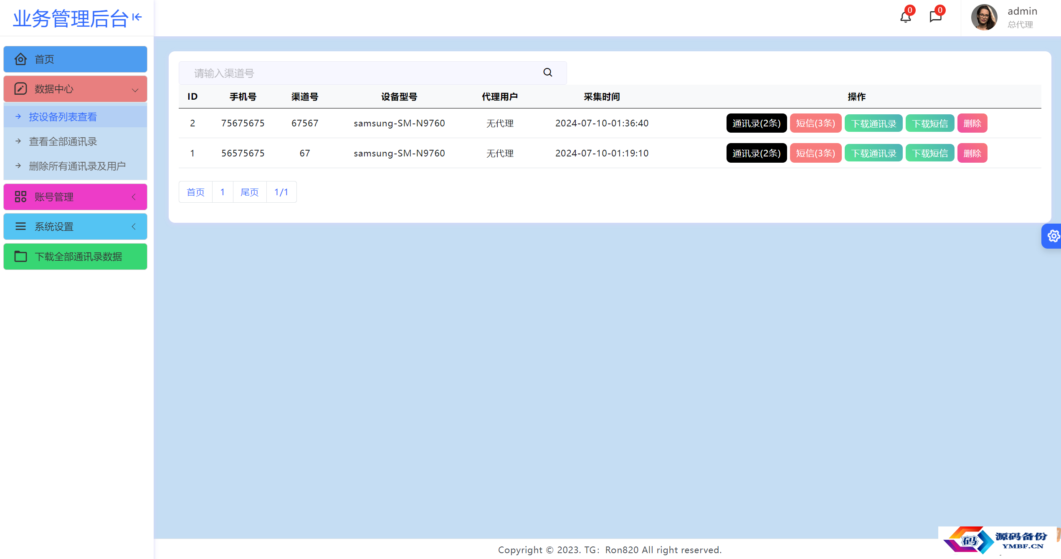Click channel number cell 67567
Viewport: 1061px width, 559px height.
point(305,123)
